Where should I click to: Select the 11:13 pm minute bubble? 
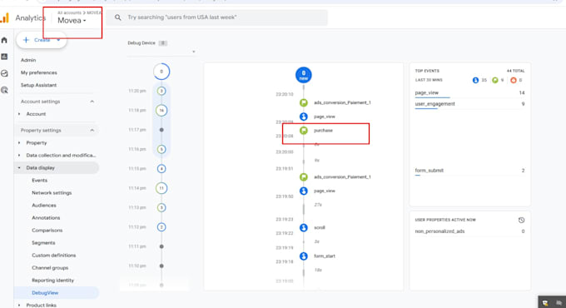pyautogui.click(x=161, y=207)
